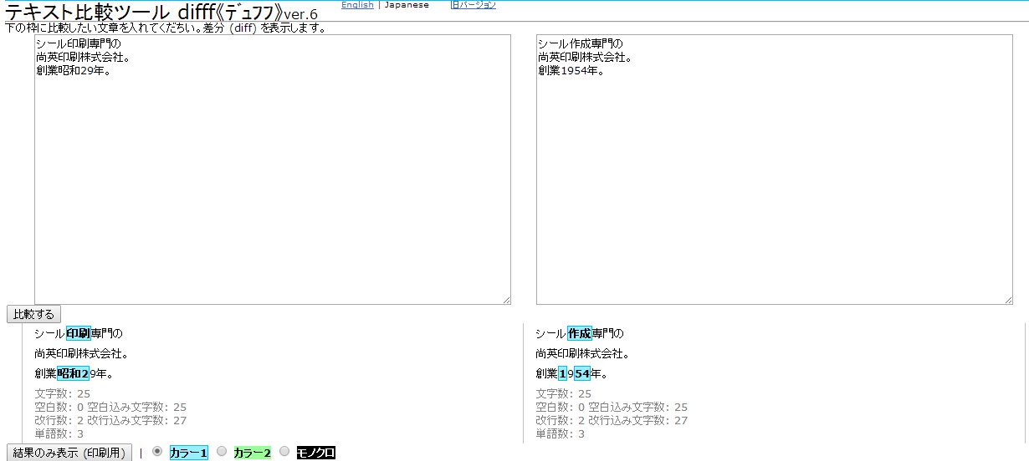The height and width of the screenshot is (461, 1029).
Task: Click the black モノクロ color label
Action: click(x=315, y=453)
